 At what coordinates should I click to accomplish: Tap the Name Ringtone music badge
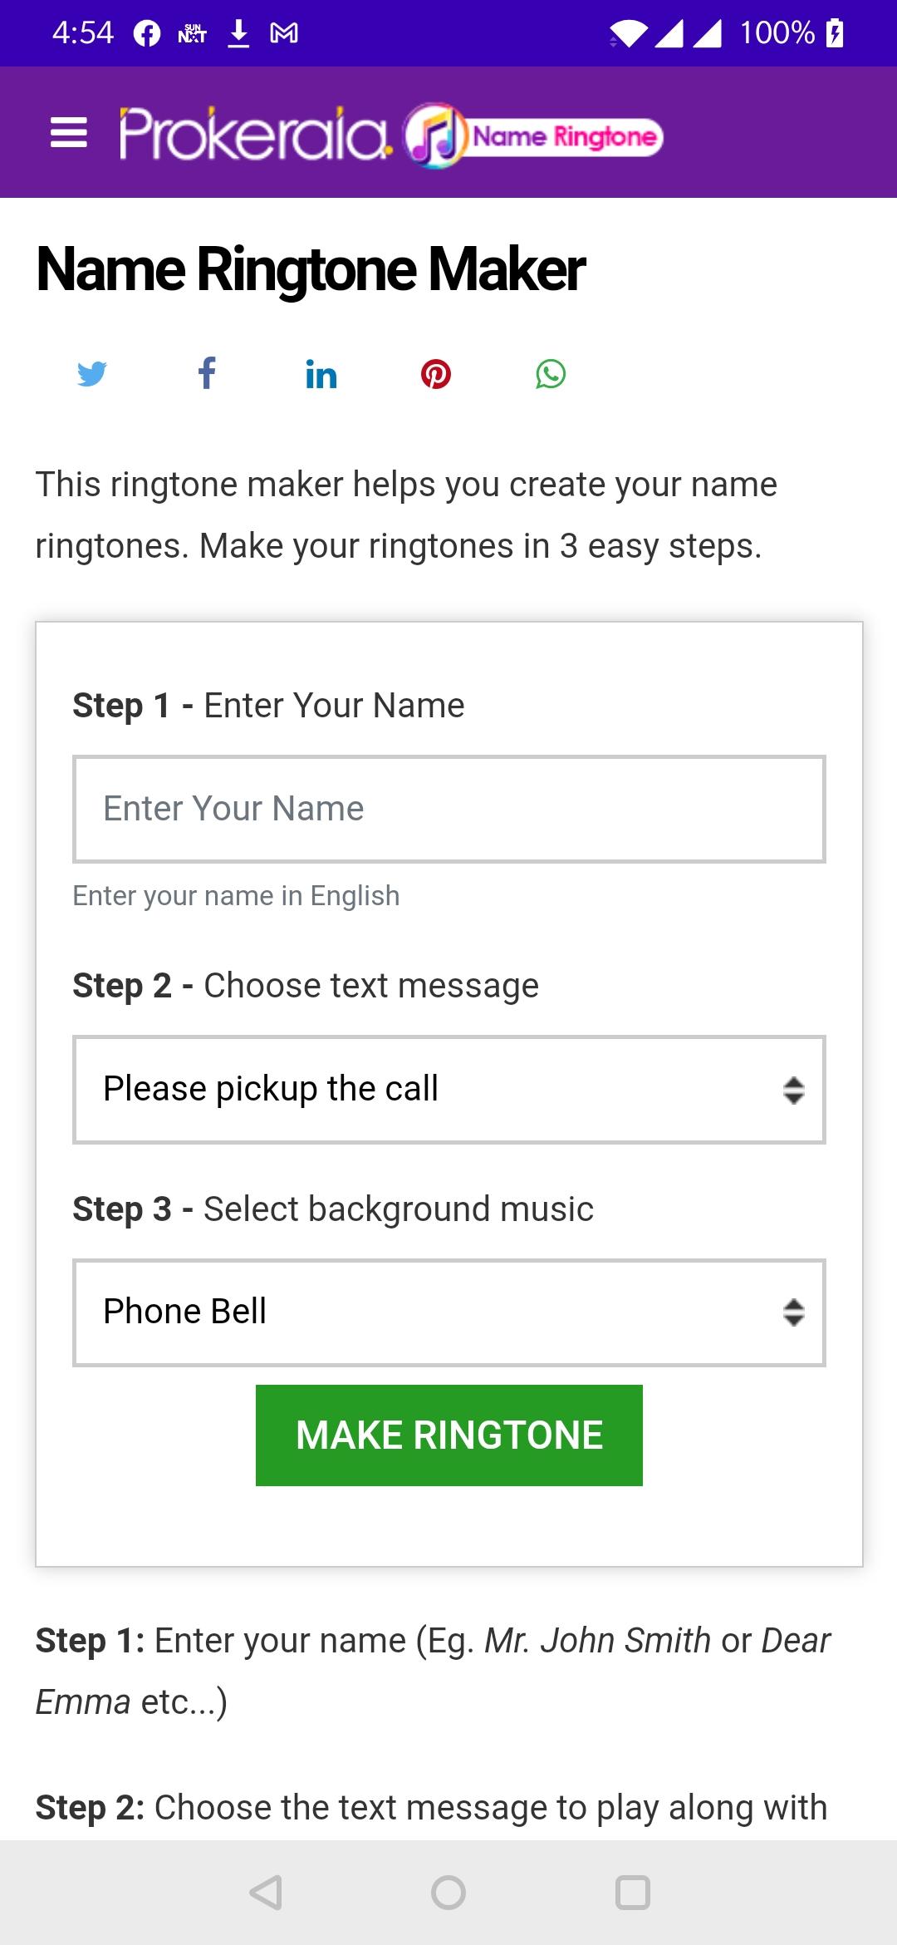click(533, 135)
